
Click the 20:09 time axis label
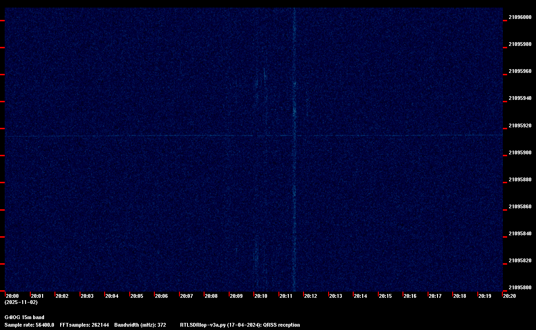point(236,296)
